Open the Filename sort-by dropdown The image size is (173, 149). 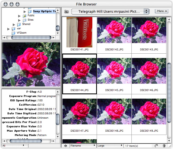(83, 146)
